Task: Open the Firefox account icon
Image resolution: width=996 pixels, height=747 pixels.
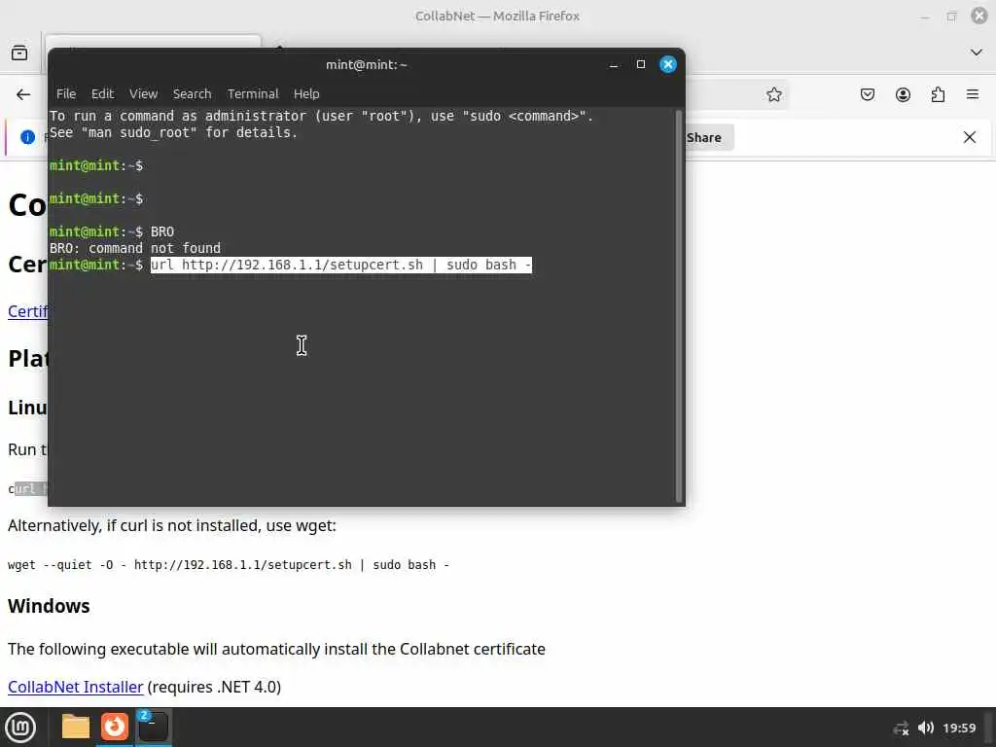Action: click(x=903, y=94)
